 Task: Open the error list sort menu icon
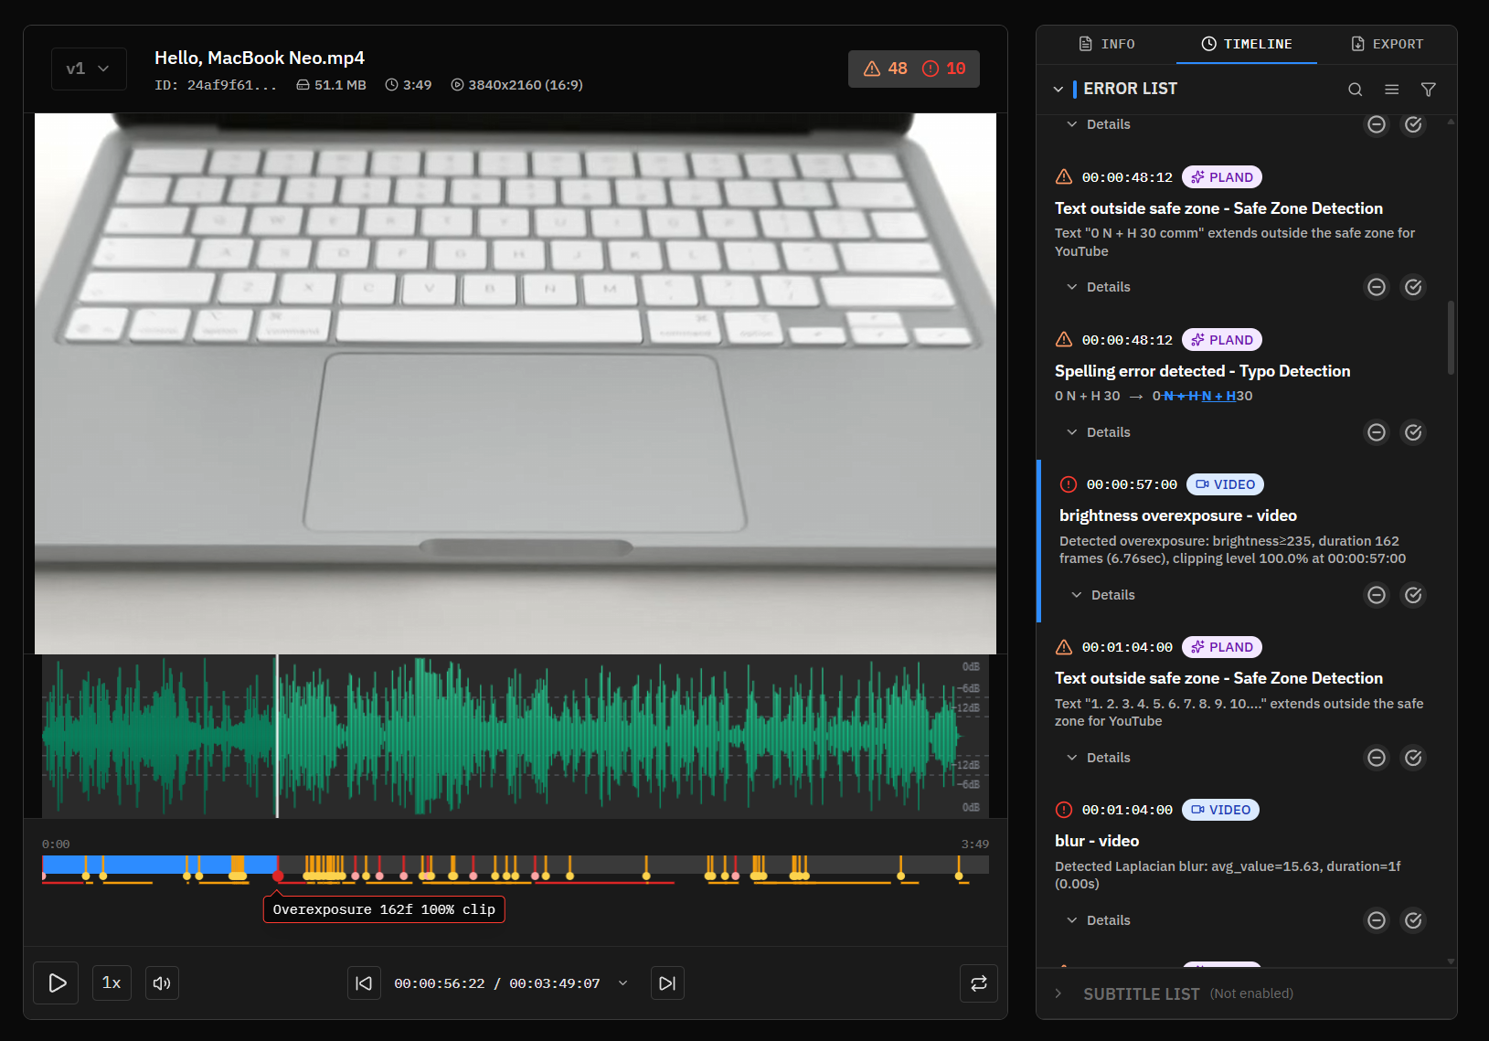point(1392,89)
